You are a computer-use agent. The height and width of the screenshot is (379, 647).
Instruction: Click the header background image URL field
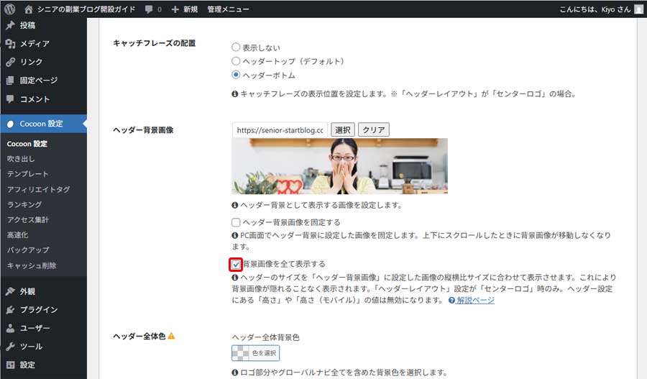pyautogui.click(x=280, y=130)
